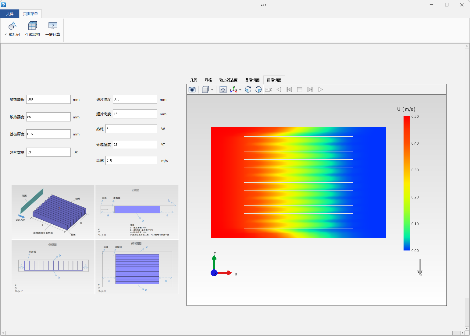Open the cube view-type dropdown arrow
This screenshot has width=470, height=336.
point(212,90)
